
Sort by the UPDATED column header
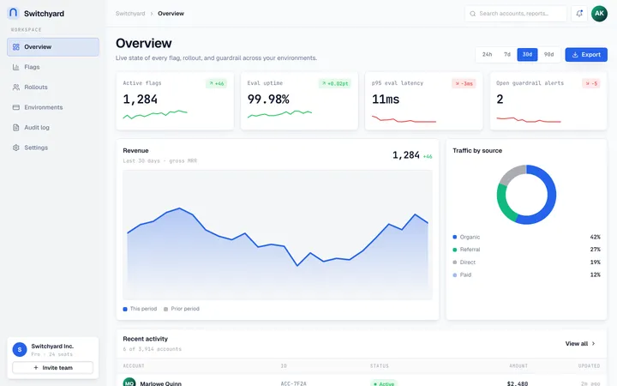coord(589,366)
